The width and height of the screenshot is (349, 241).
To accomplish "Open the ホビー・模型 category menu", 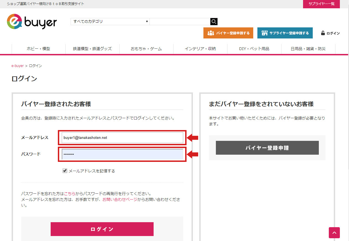I will coord(38,49).
